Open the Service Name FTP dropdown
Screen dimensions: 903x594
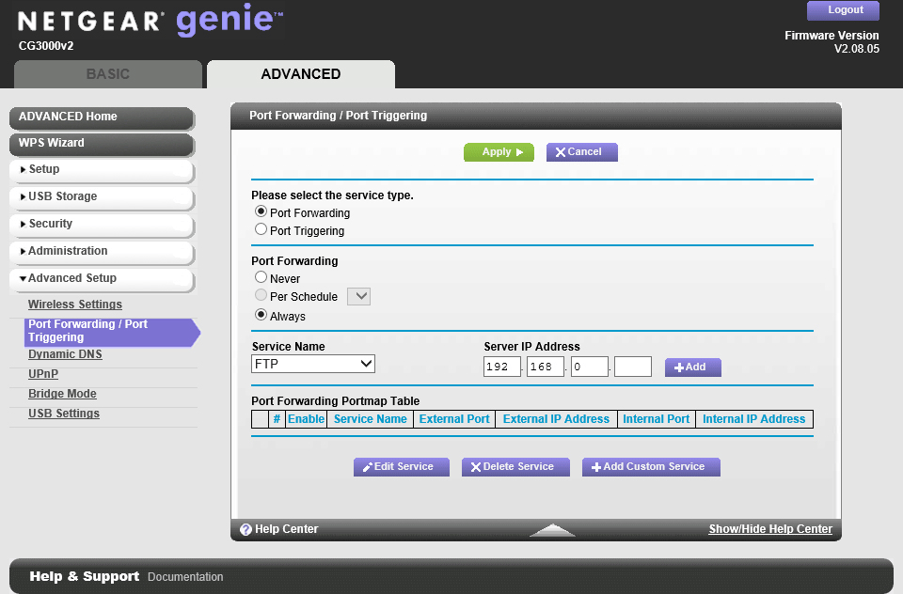coord(313,364)
